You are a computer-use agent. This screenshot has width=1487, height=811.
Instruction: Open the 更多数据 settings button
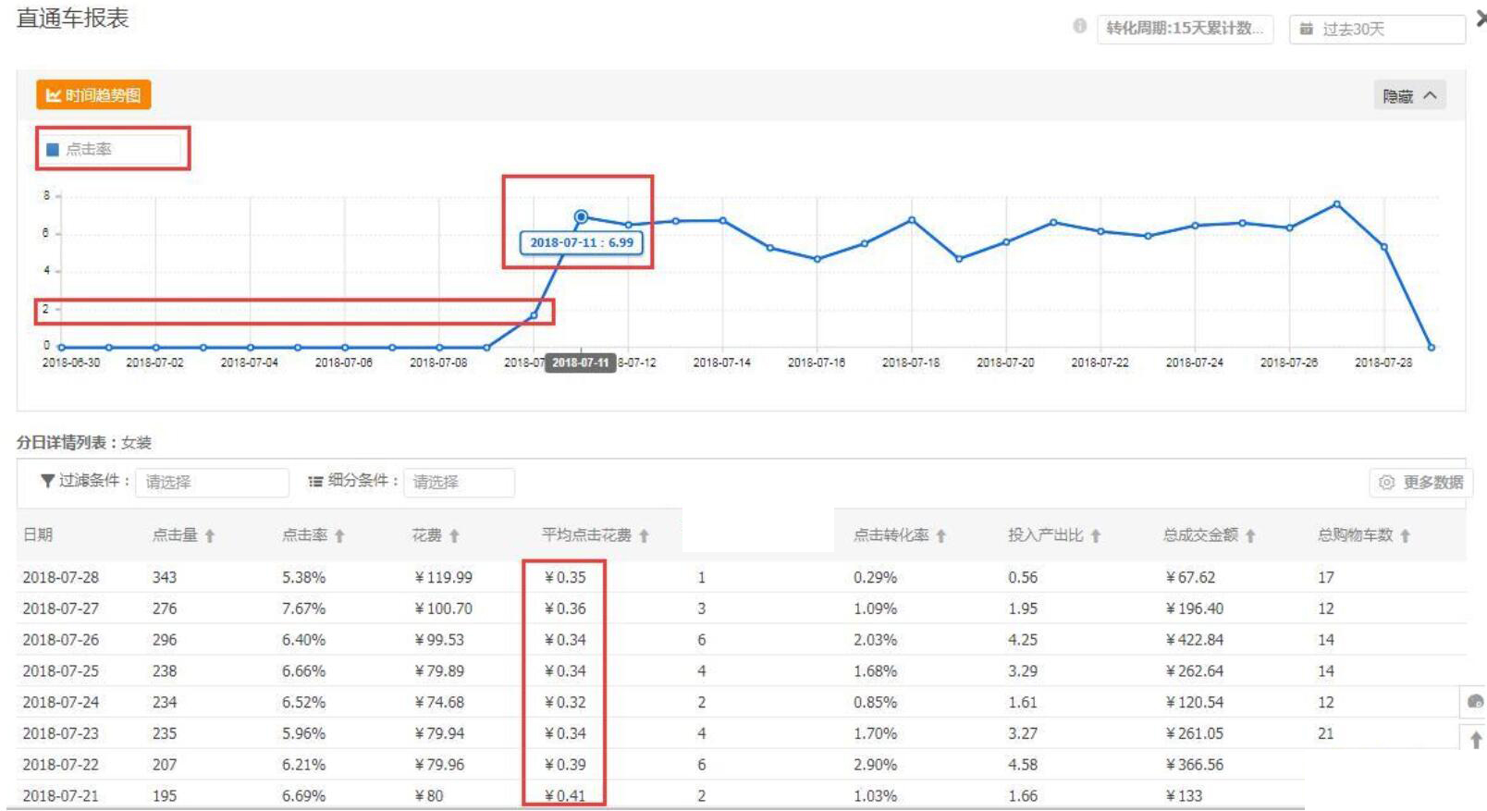pos(1420,482)
